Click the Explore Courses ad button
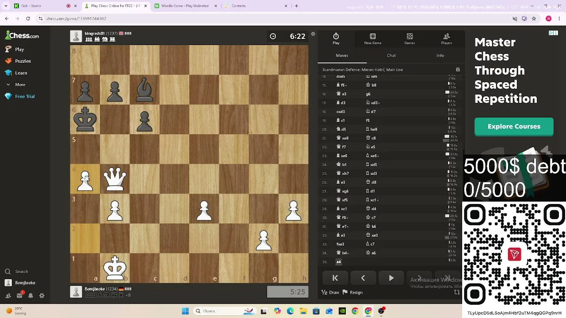 point(514,127)
